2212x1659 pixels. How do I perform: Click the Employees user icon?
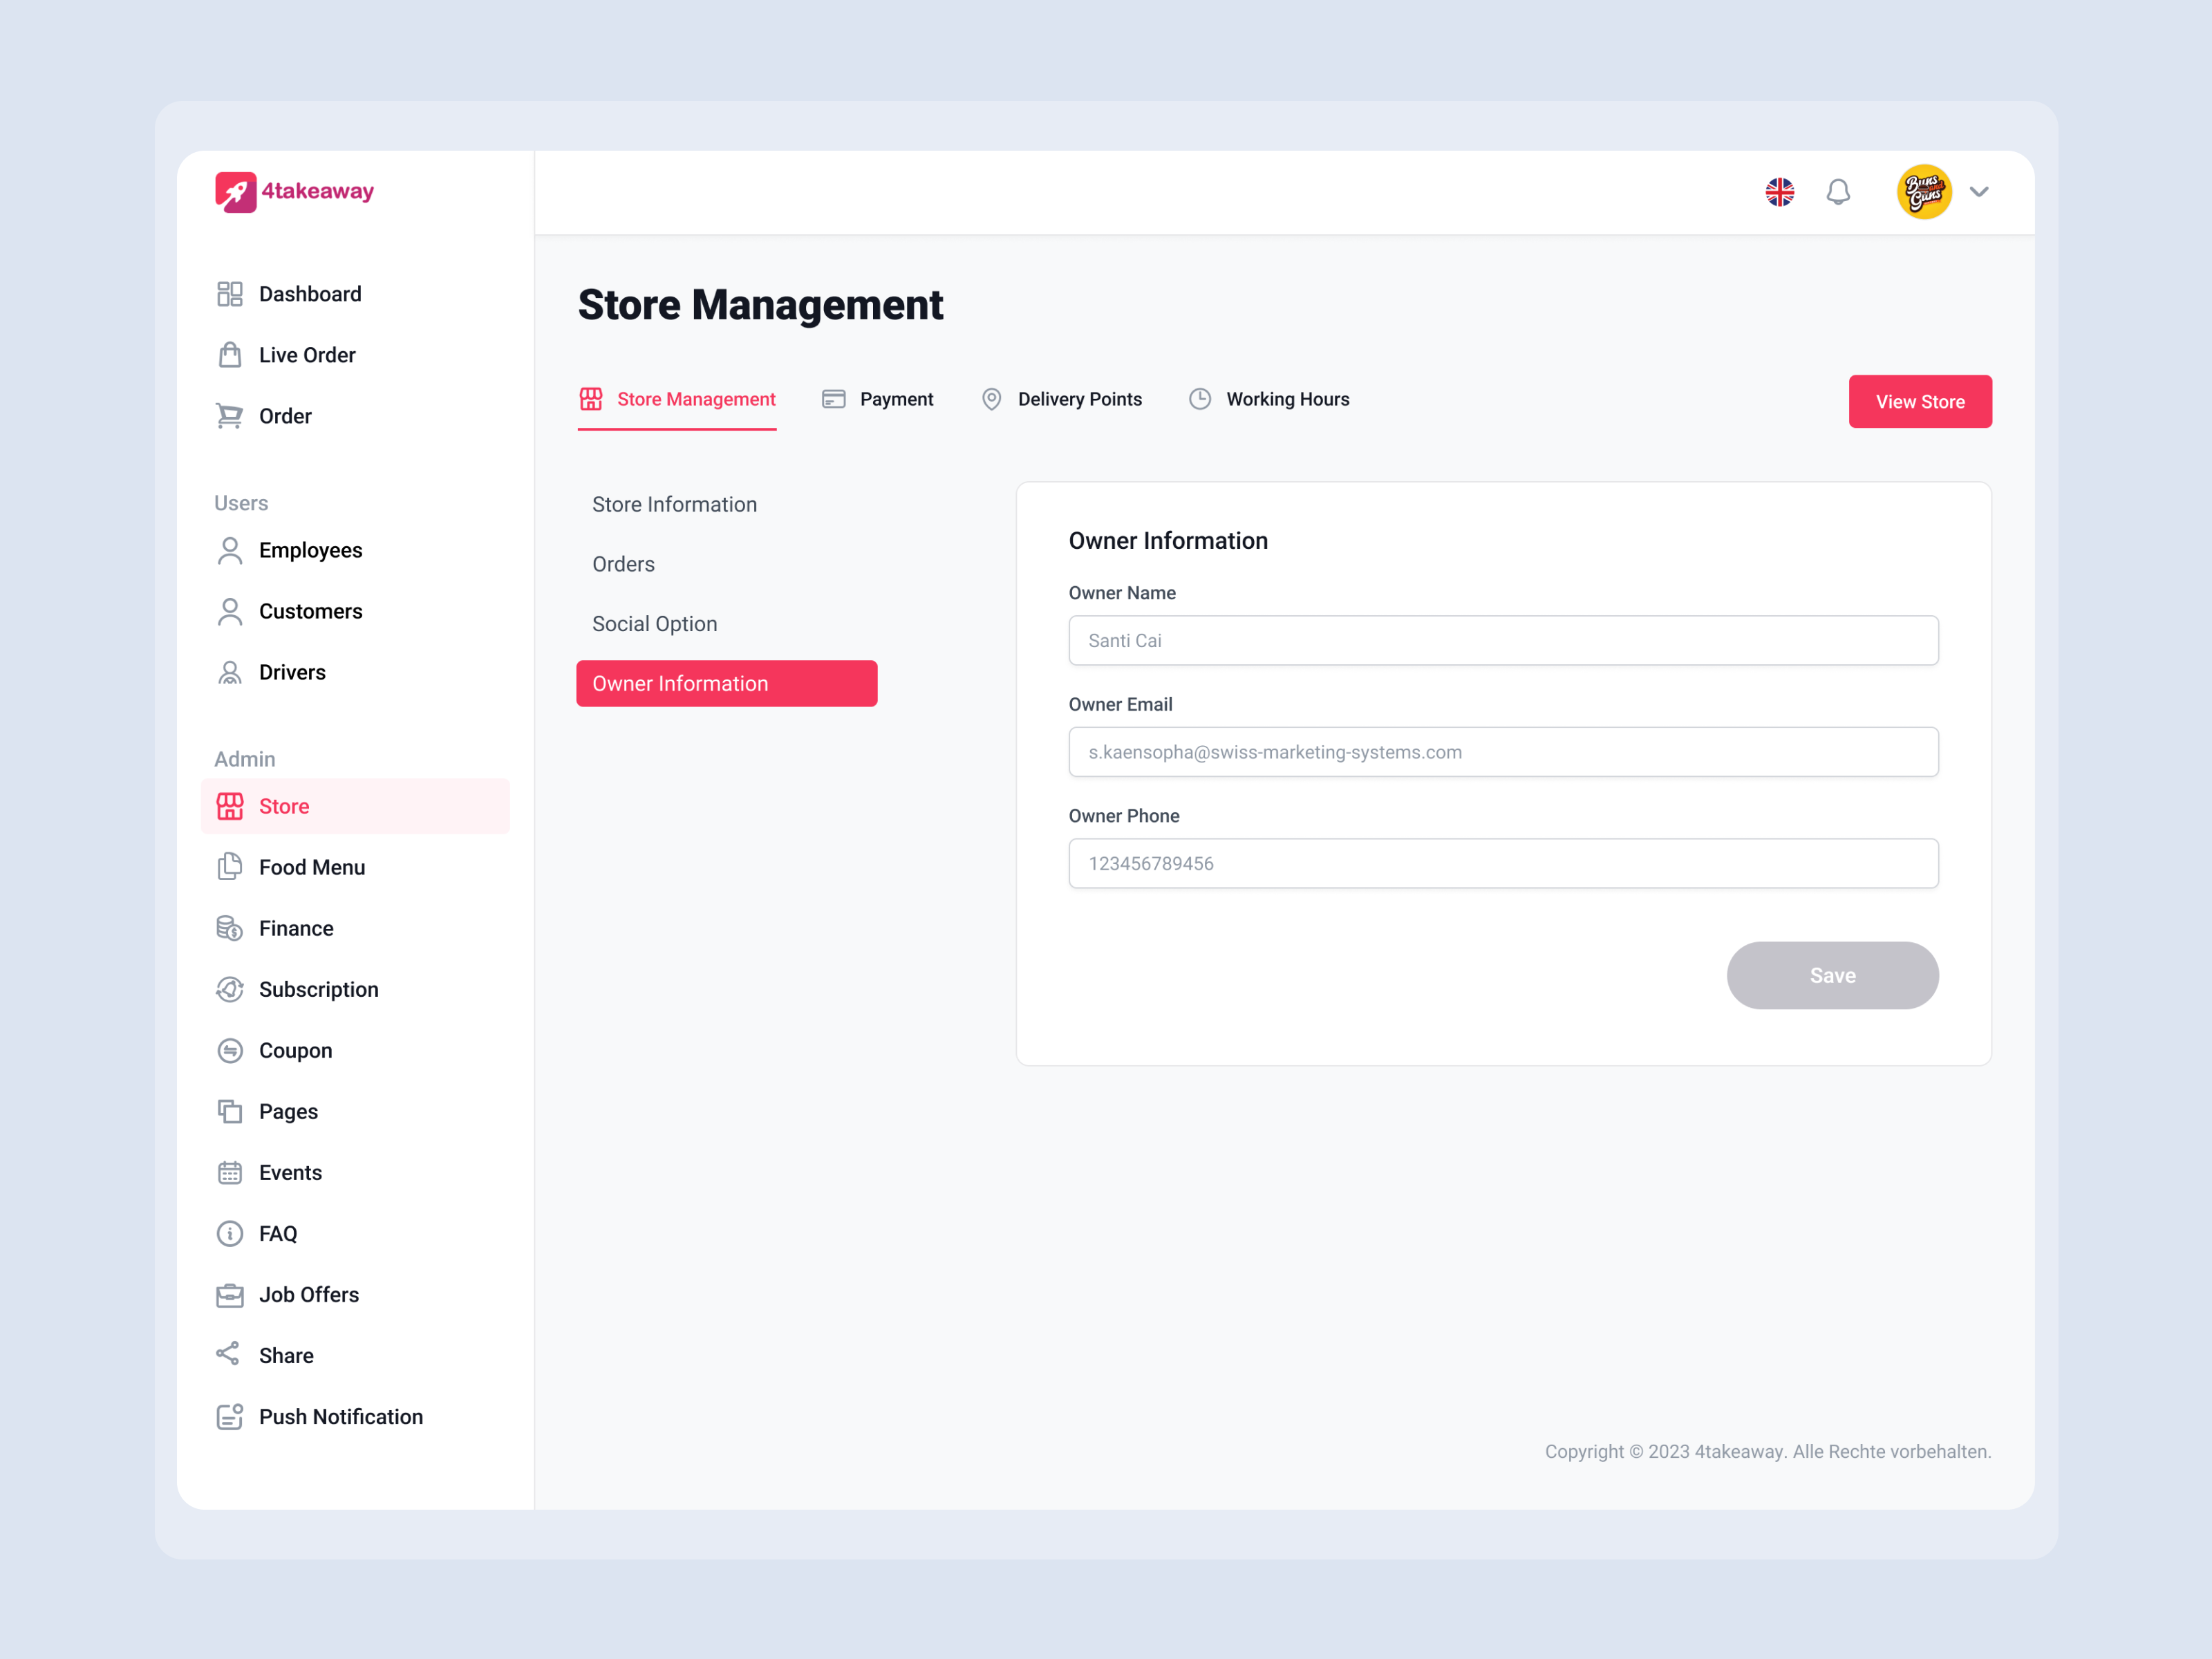pos(229,549)
